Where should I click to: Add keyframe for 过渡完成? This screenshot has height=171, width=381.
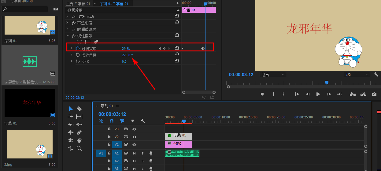coord(164,48)
